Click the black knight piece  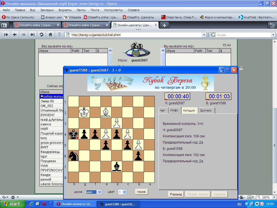(x=73, y=156)
